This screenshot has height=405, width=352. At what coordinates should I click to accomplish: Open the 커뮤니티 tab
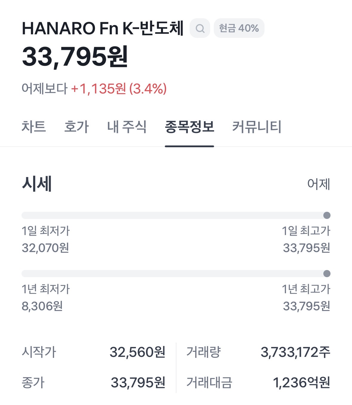(257, 127)
